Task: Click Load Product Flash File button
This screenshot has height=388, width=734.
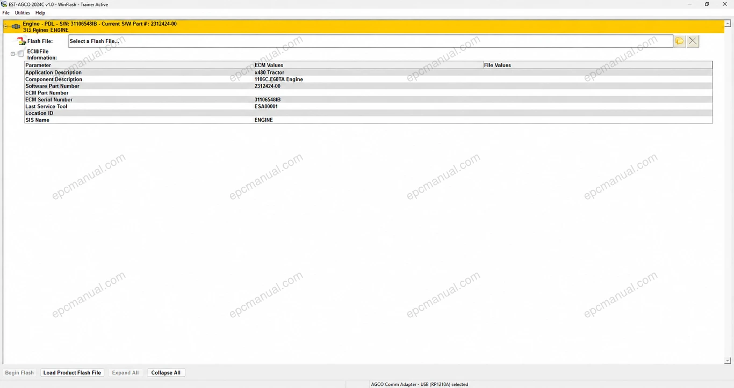Action: click(x=72, y=372)
